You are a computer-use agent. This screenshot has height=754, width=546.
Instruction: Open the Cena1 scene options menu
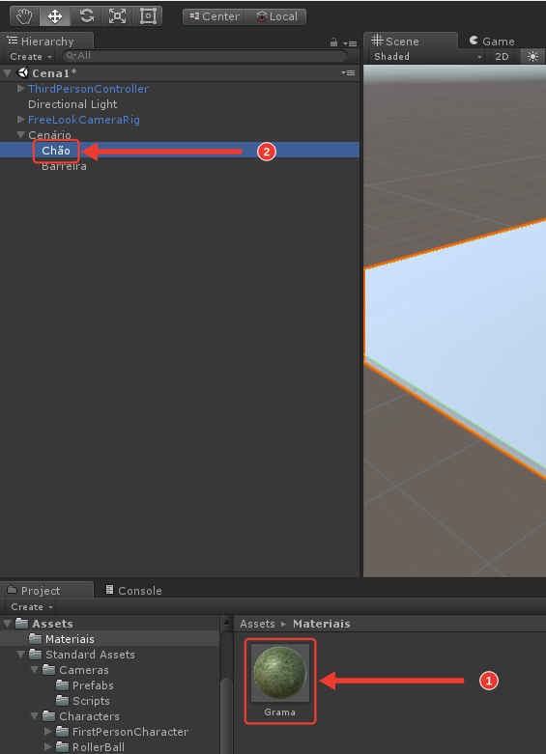pos(348,73)
